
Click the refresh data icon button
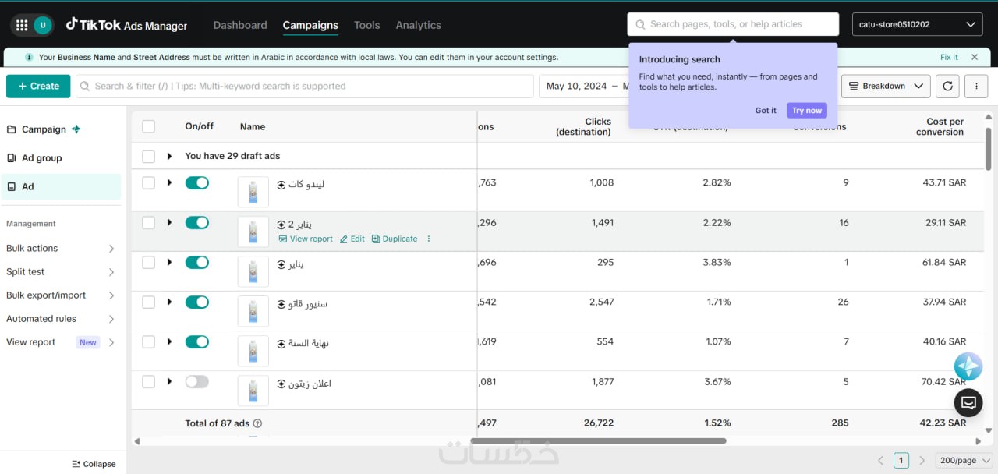[947, 86]
